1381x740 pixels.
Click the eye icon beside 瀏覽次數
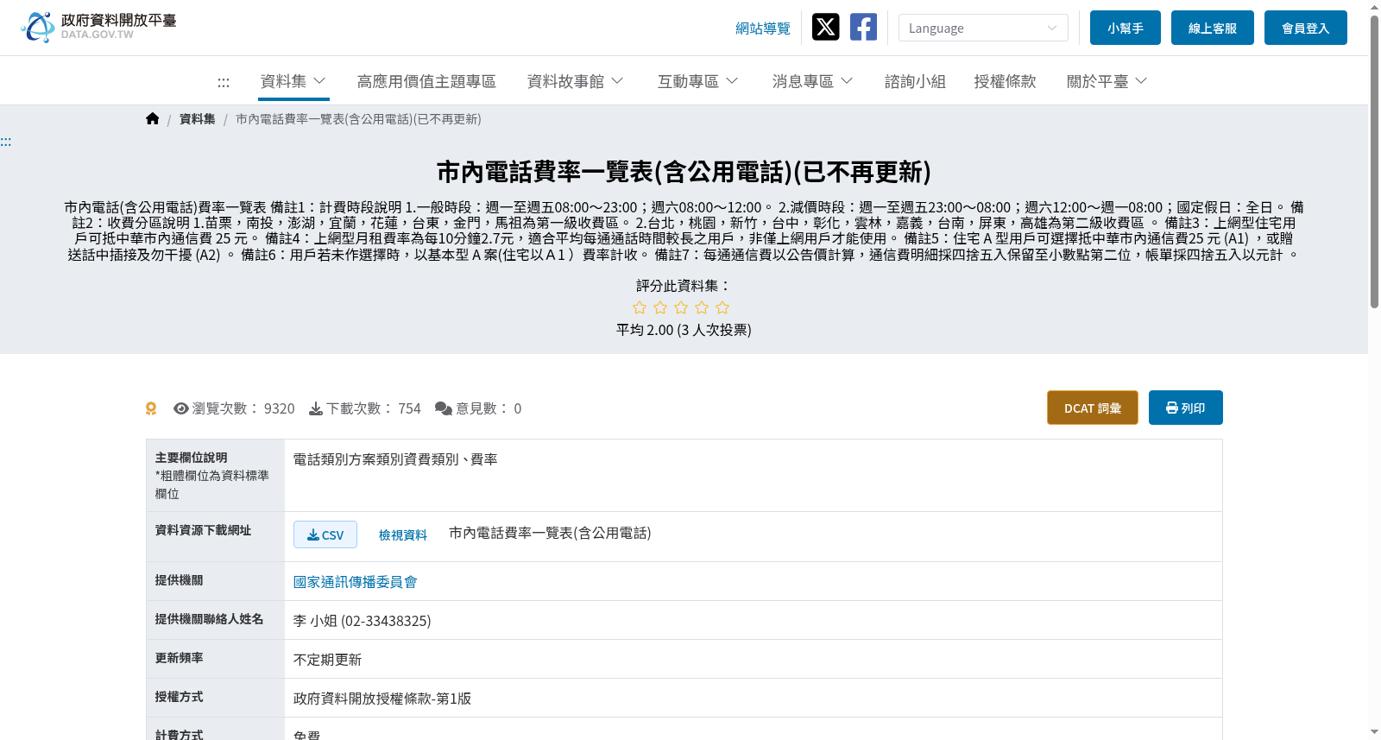(181, 408)
